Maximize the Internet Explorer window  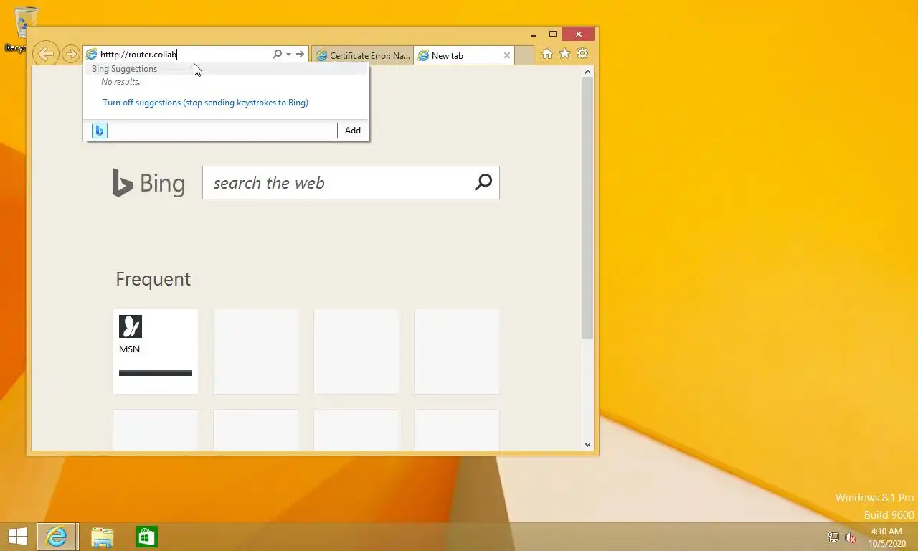tap(553, 34)
